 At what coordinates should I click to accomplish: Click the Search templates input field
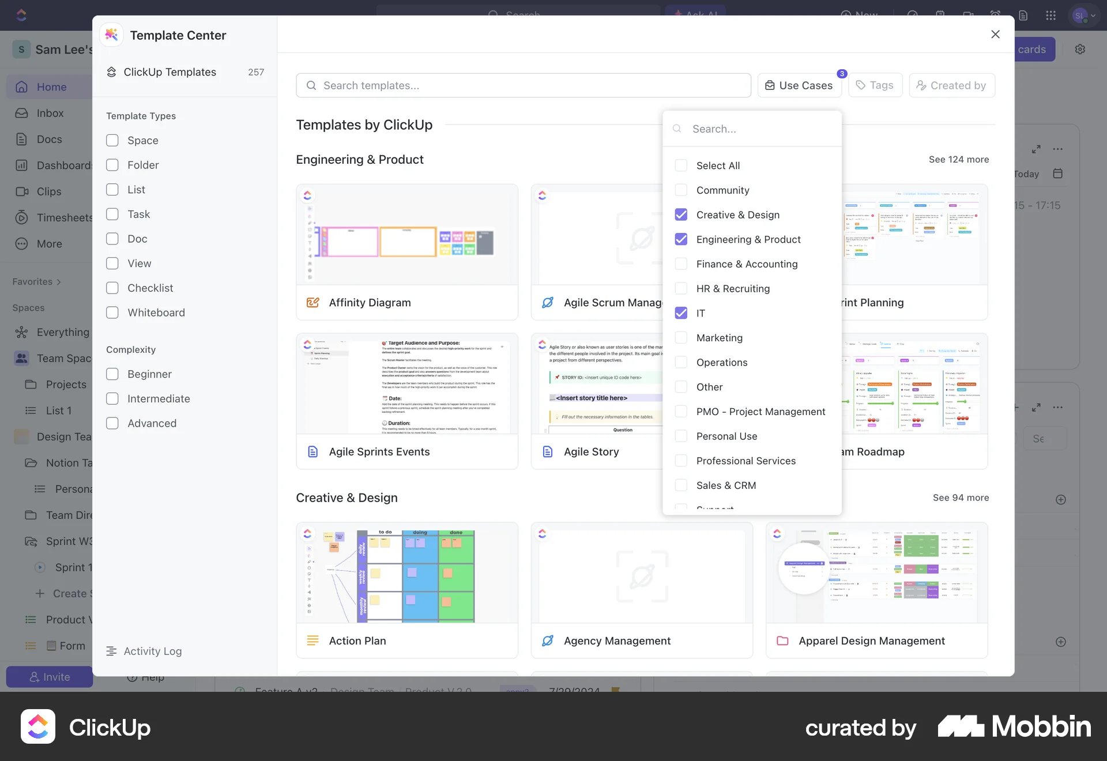523,85
